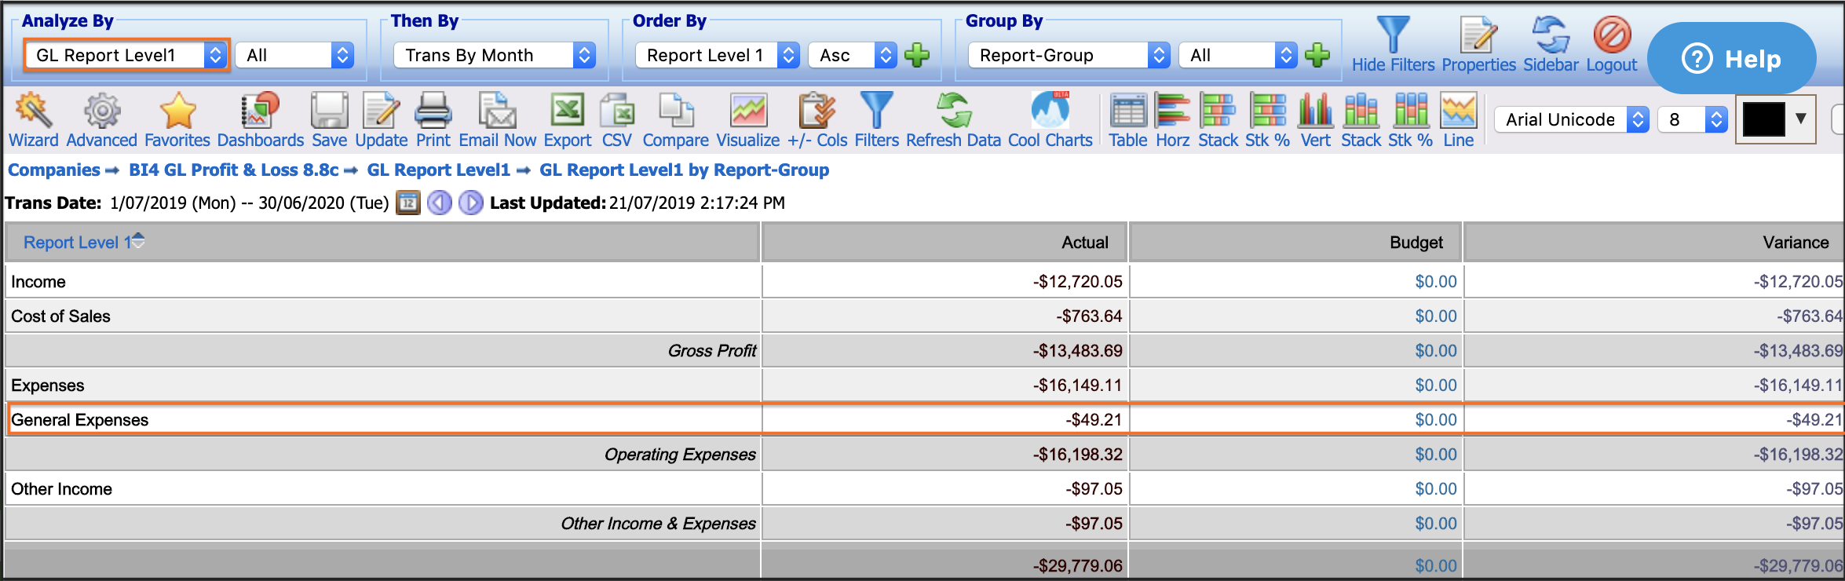Save the current report
This screenshot has width=1845, height=581.
[329, 119]
